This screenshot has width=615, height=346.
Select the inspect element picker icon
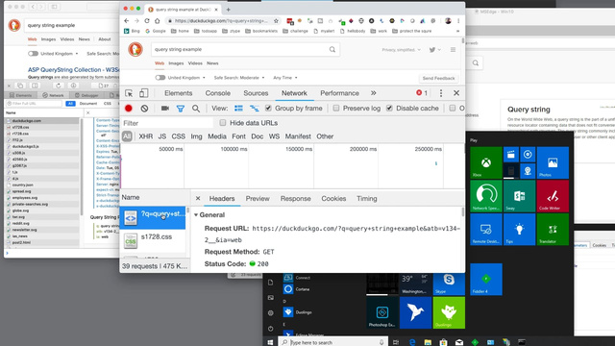coord(129,93)
